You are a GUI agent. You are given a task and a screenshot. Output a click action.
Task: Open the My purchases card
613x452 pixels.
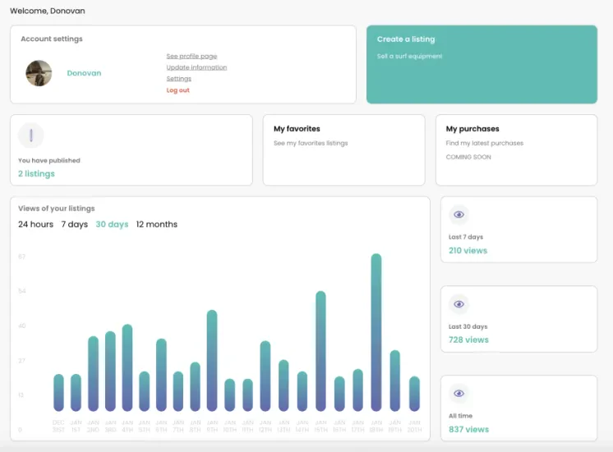point(516,150)
